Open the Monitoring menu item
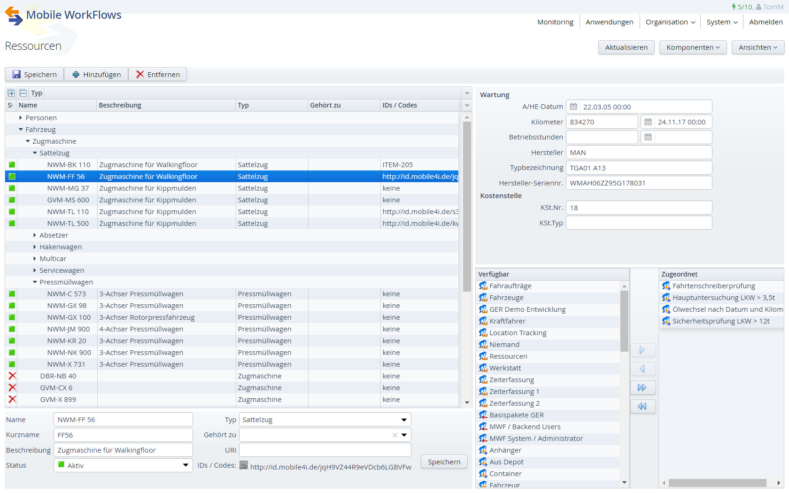This screenshot has width=789, height=493. pyautogui.click(x=555, y=22)
